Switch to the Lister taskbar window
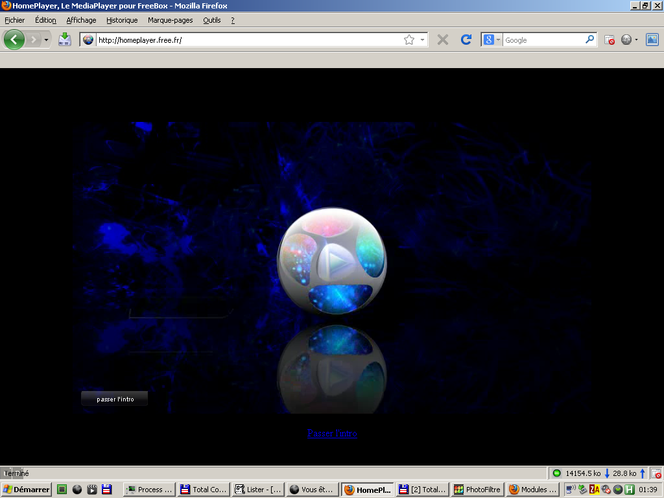Screen dimensions: 664x498 pyautogui.click(x=258, y=490)
